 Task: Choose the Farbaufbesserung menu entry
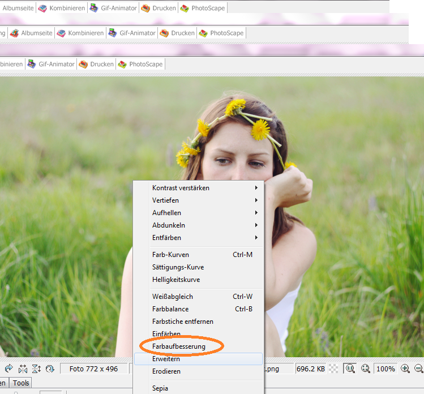[x=198, y=346]
